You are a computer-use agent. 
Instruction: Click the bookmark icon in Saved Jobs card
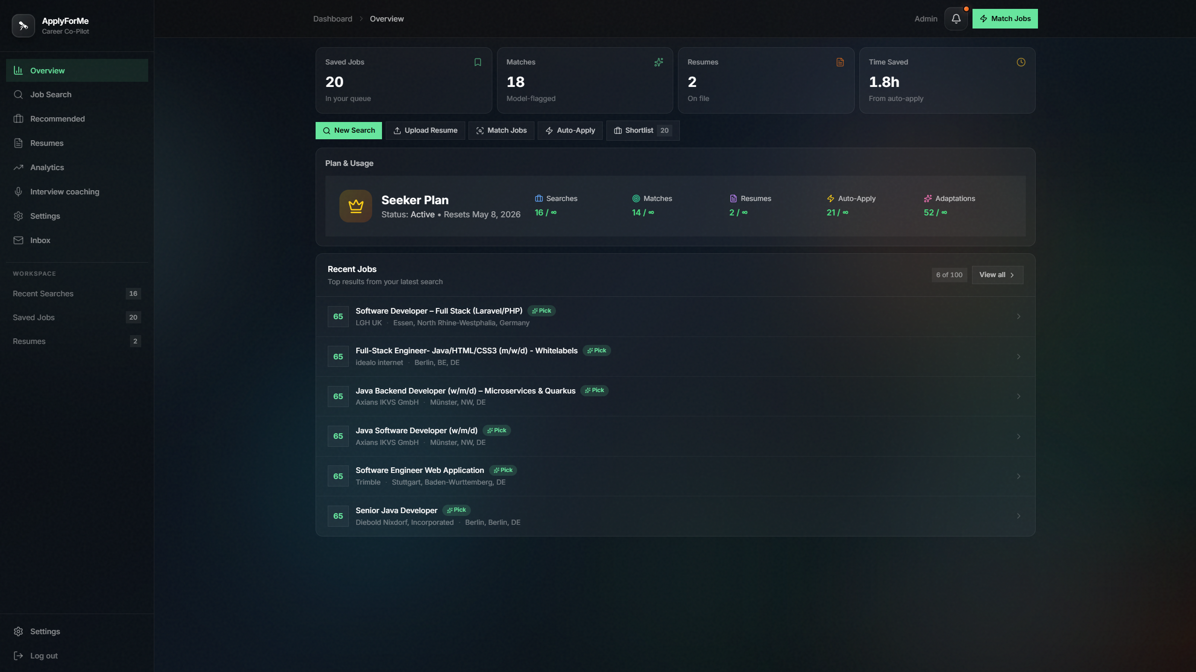point(477,62)
